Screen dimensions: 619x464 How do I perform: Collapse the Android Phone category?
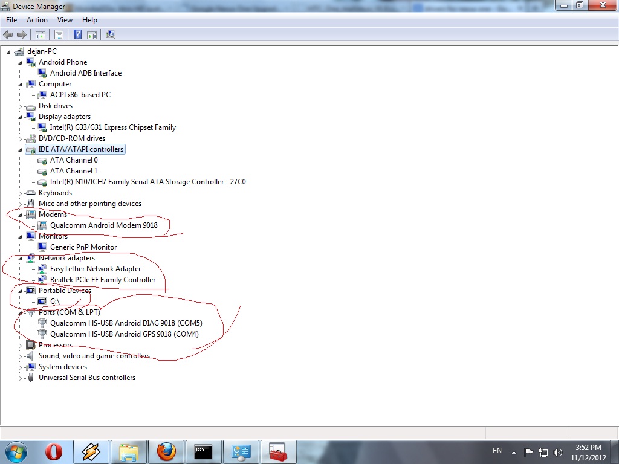tap(20, 63)
